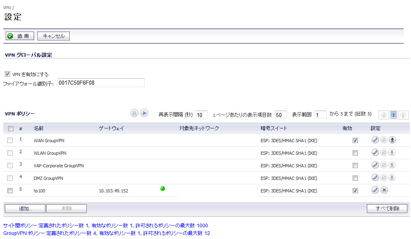Viewport: 411px width, 239px height.
Task: Edit the WLAN GroupVPN policy
Action: (x=375, y=152)
